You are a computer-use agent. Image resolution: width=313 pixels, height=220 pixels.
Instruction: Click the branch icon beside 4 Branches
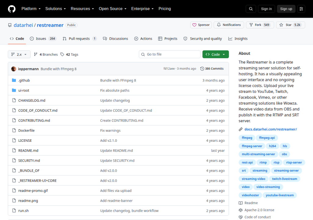click(35, 54)
